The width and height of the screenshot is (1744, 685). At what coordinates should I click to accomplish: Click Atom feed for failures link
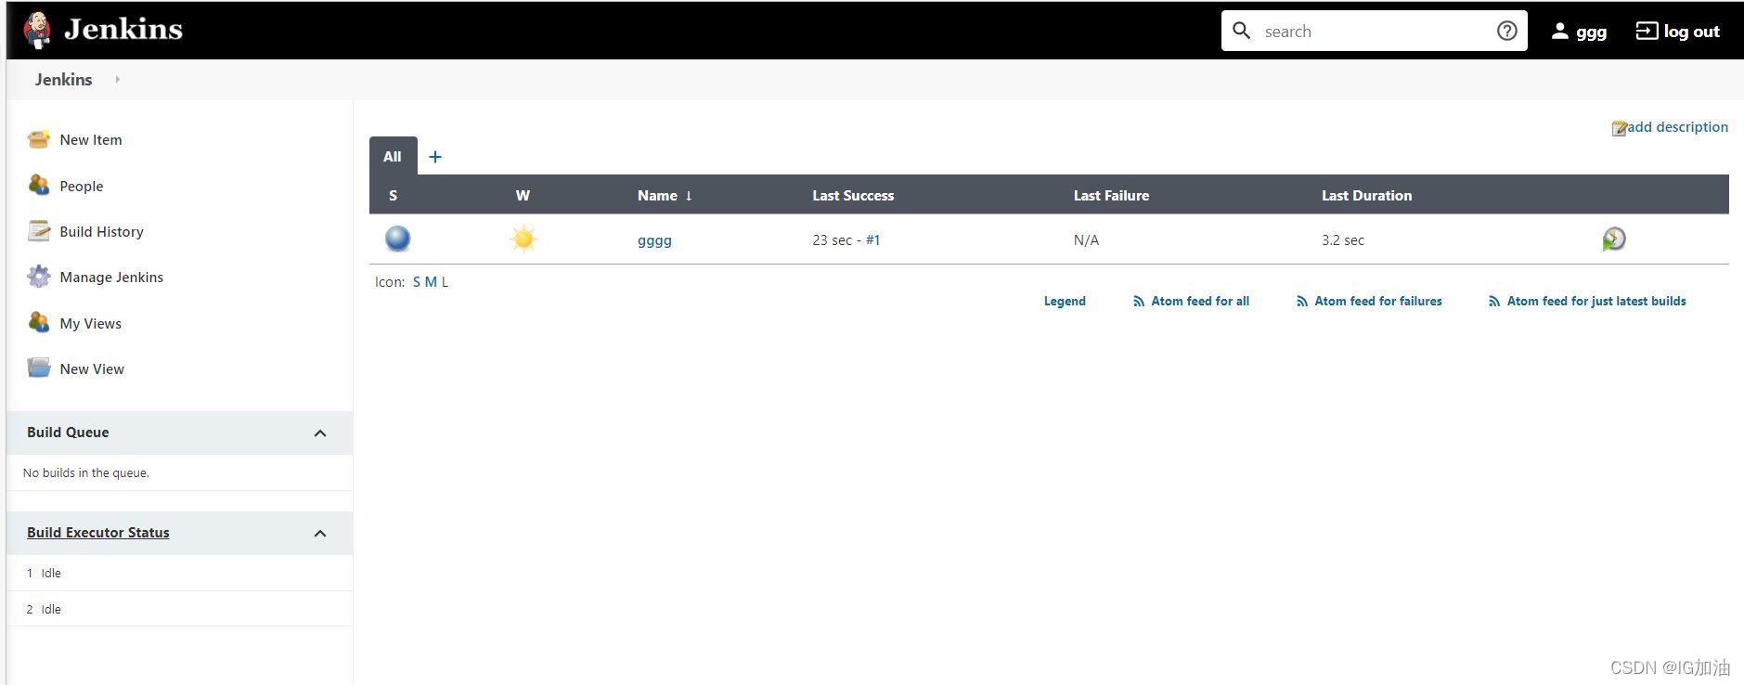tap(1378, 301)
